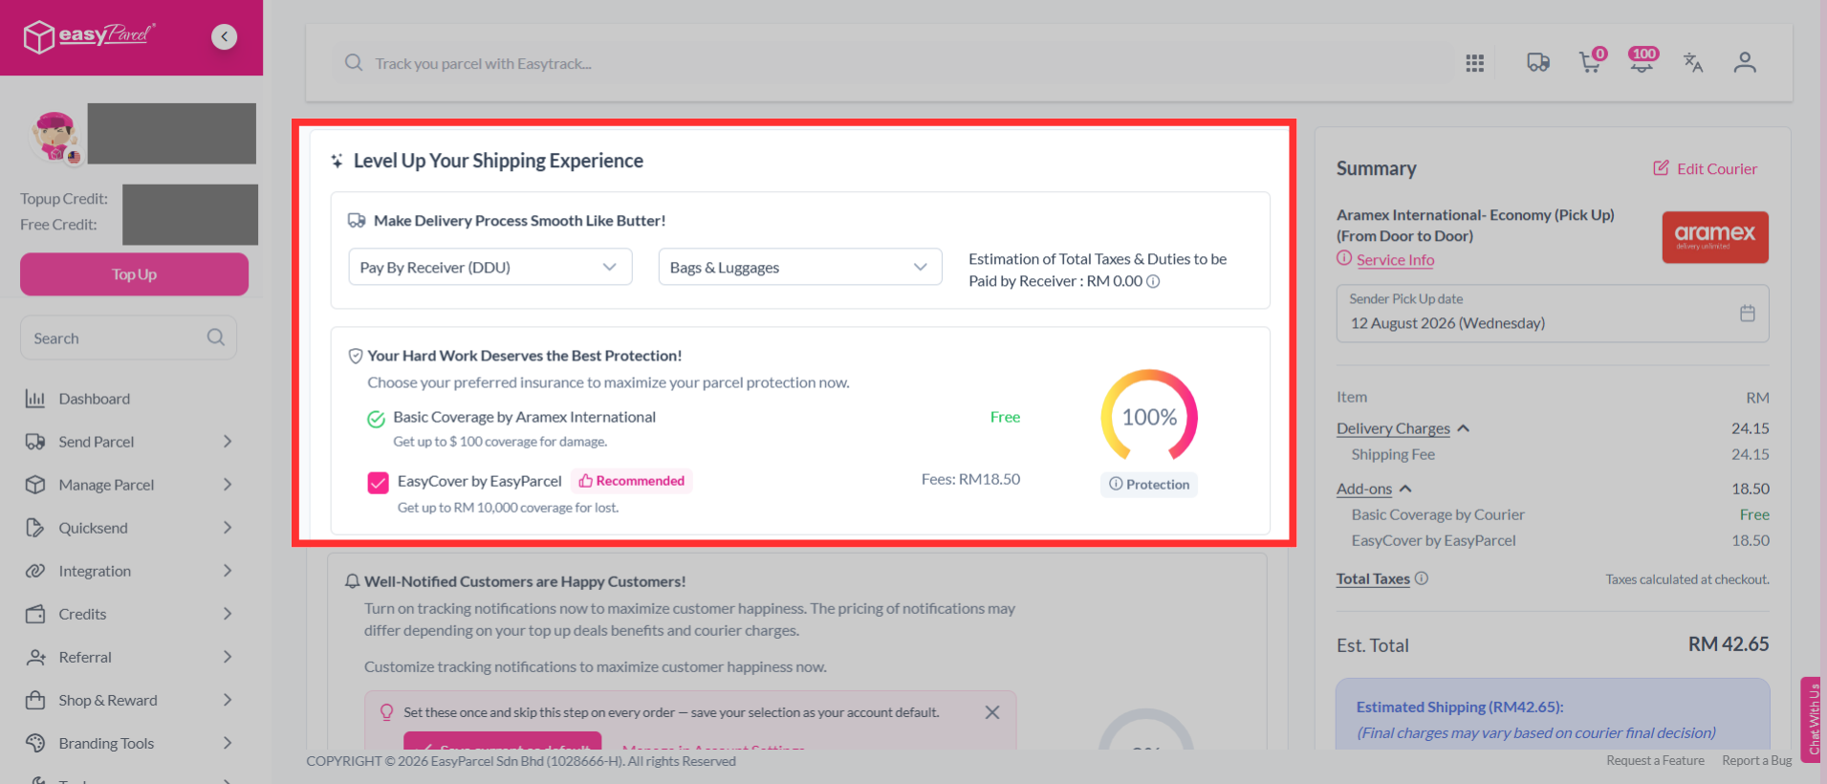Expand the Branding Tools menu chevron
1827x784 pixels.
[x=228, y=743]
